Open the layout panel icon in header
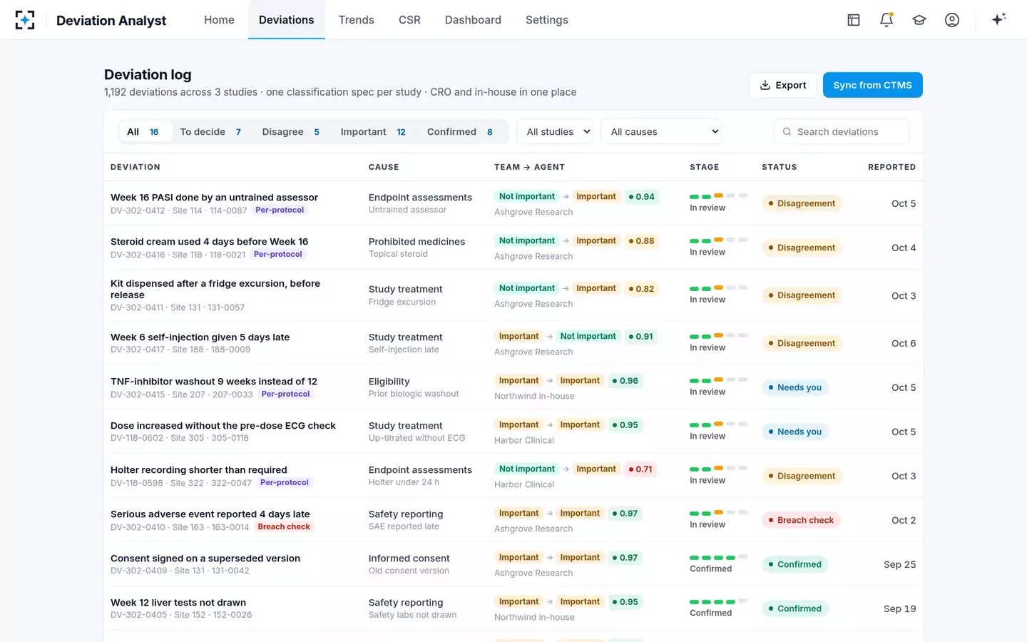The height and width of the screenshot is (642, 1027). coord(854,20)
